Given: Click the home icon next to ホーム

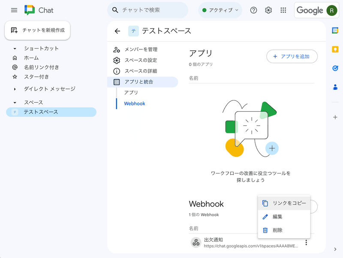Looking at the screenshot, I should point(15,58).
